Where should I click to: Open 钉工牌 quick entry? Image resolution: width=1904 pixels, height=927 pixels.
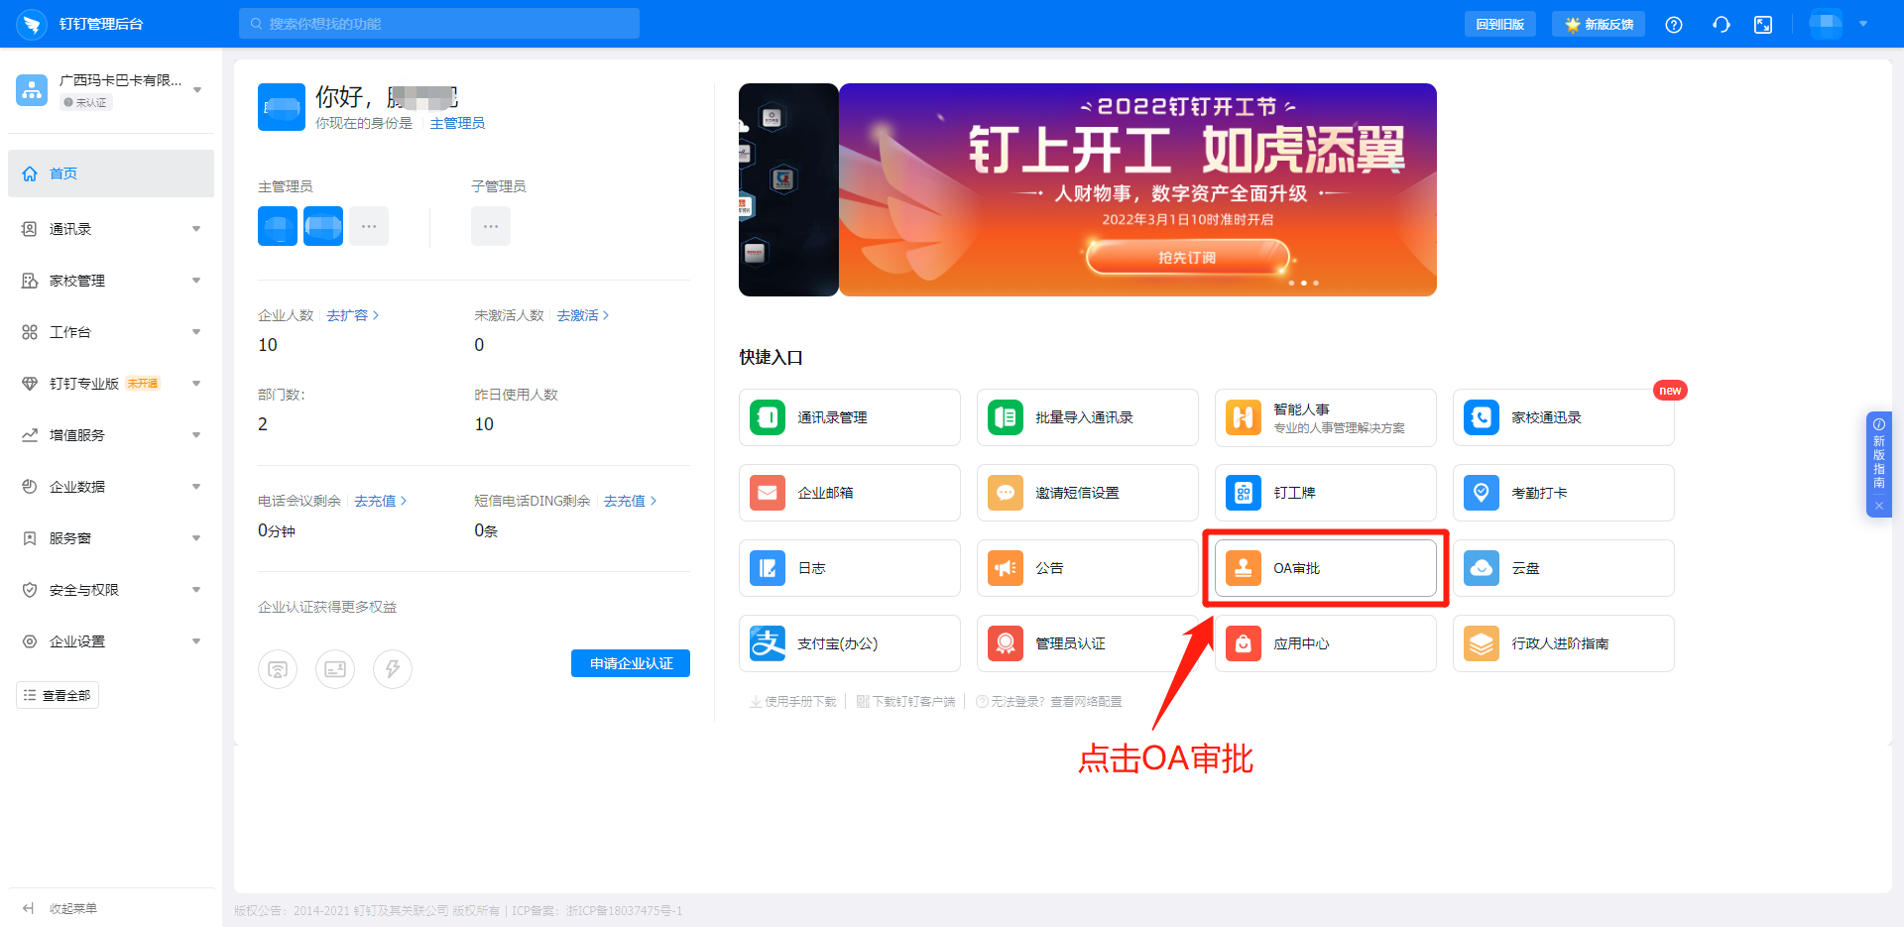click(x=1325, y=493)
